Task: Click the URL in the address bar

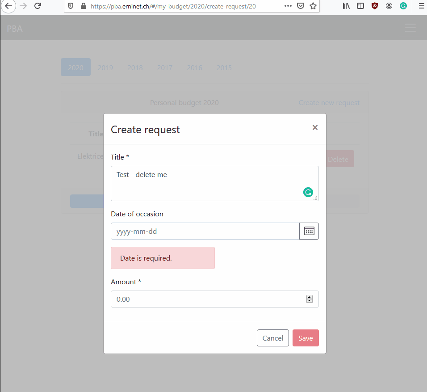Action: point(173,6)
